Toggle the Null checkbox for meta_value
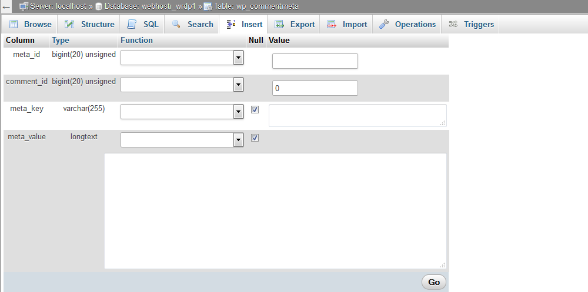588x292 pixels. pyautogui.click(x=255, y=137)
